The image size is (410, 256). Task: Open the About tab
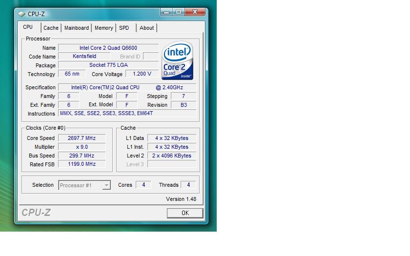tap(147, 28)
